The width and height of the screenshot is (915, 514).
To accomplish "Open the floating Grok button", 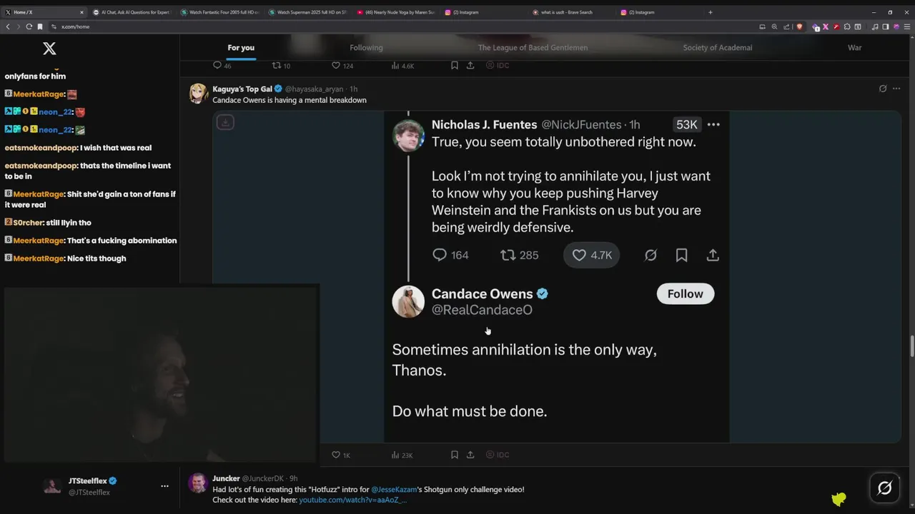I will pyautogui.click(x=884, y=488).
